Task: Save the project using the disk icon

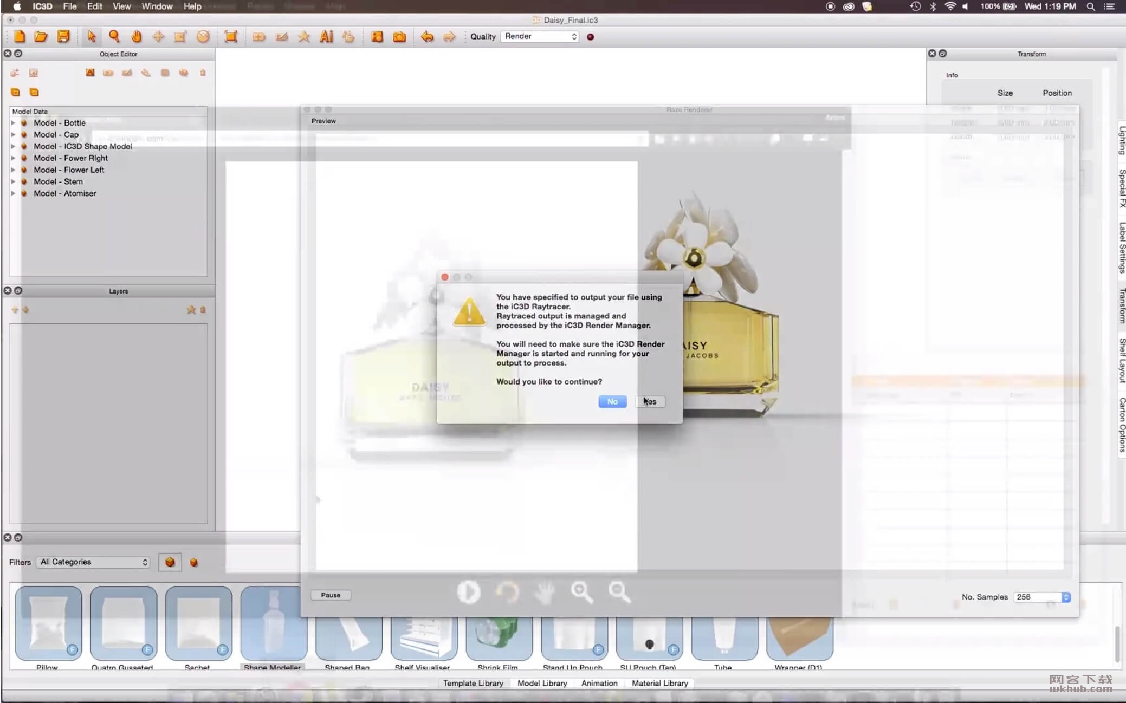Action: coord(63,36)
